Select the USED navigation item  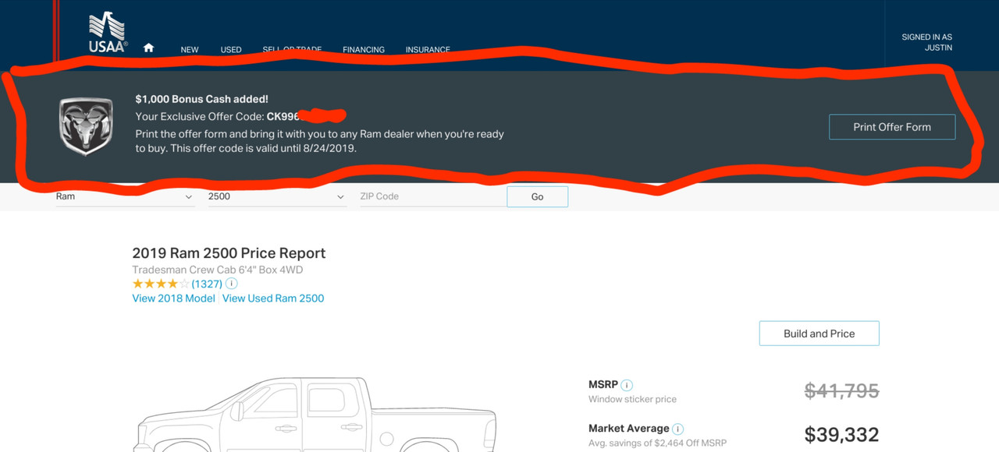231,50
